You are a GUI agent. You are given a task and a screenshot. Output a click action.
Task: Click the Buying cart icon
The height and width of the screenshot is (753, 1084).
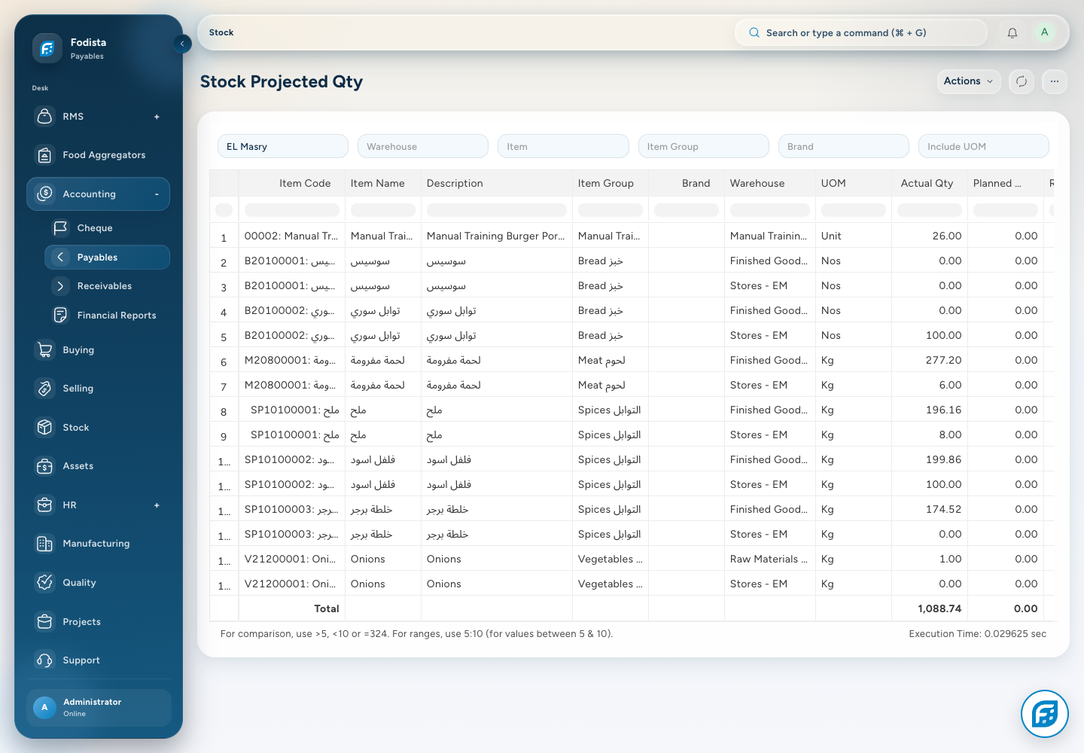click(44, 350)
